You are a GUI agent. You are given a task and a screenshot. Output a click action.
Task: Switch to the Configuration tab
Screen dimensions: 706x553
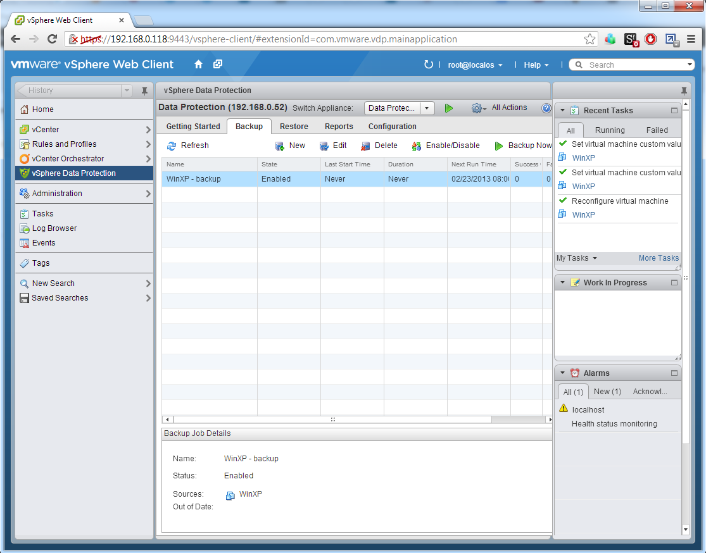coord(392,127)
